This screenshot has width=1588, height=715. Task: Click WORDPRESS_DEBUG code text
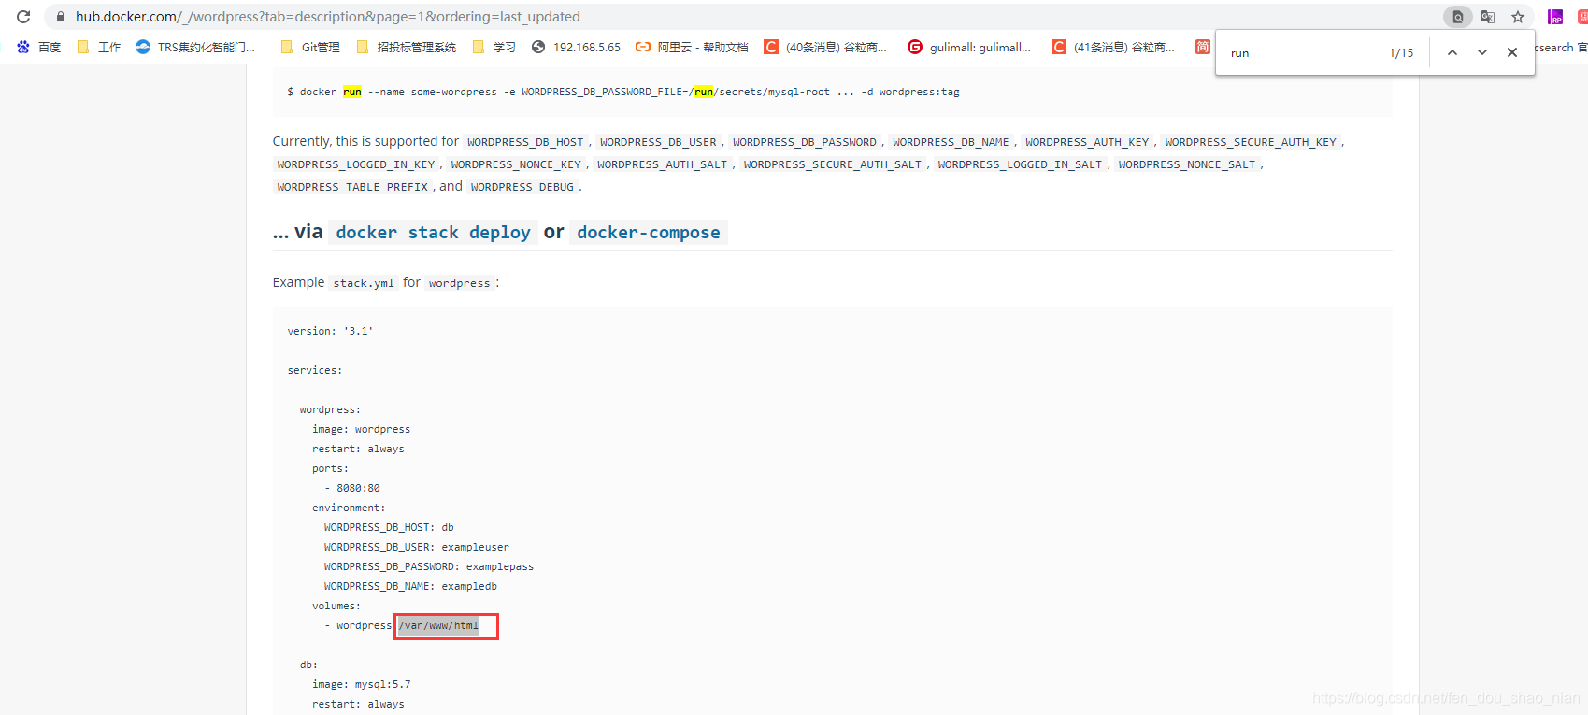[522, 187]
